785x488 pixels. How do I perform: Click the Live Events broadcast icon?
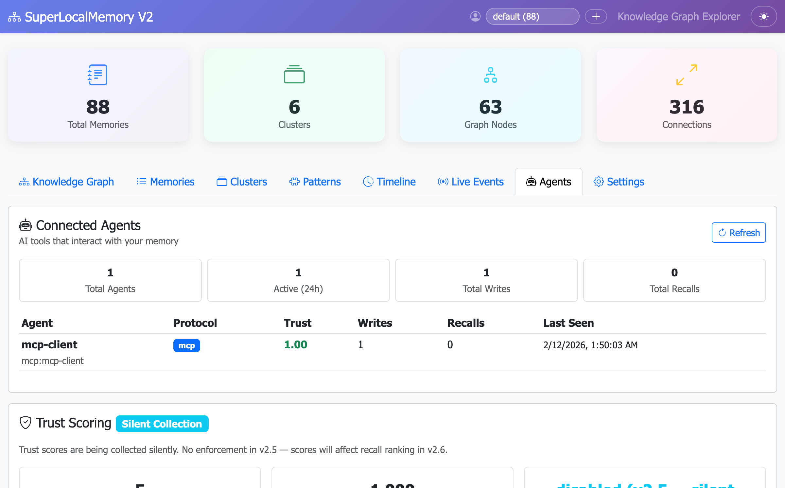click(x=443, y=182)
